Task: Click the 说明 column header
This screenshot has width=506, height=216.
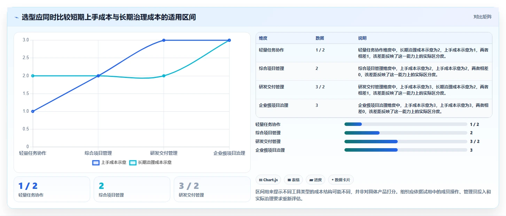Action: point(362,38)
